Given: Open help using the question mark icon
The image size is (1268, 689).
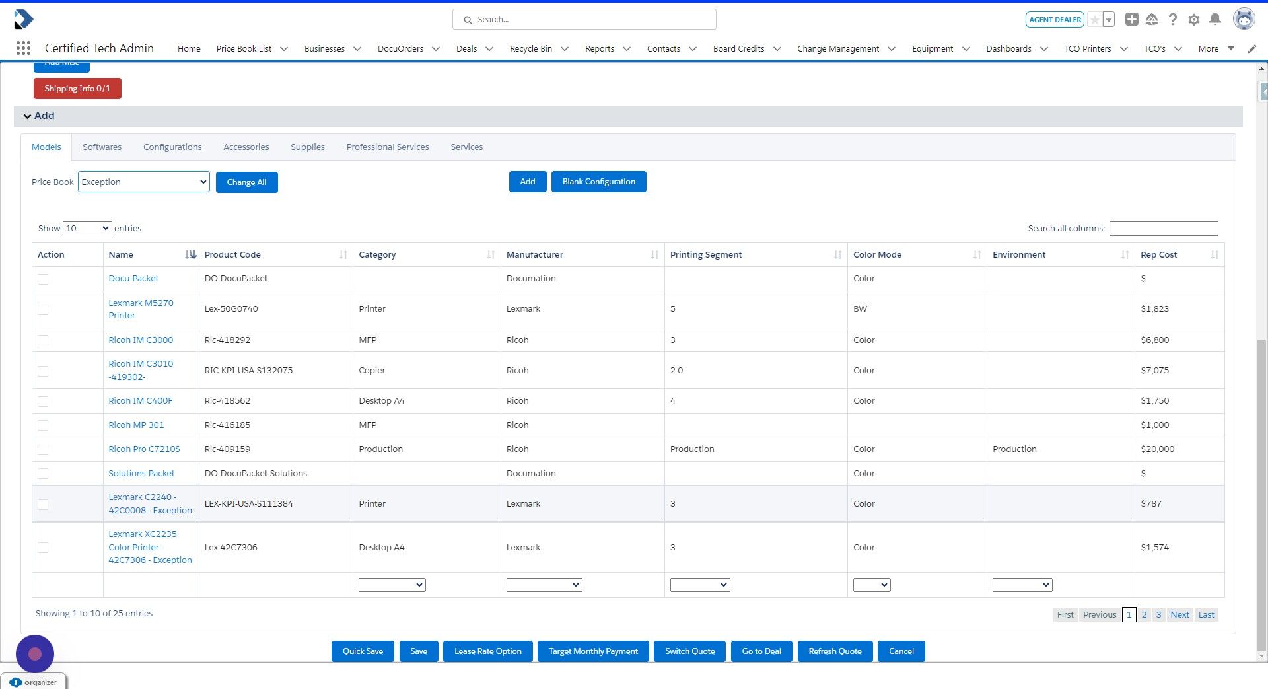Looking at the screenshot, I should coord(1173,19).
